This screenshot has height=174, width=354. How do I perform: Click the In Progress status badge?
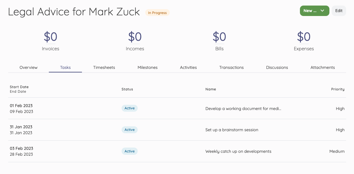pos(157,13)
